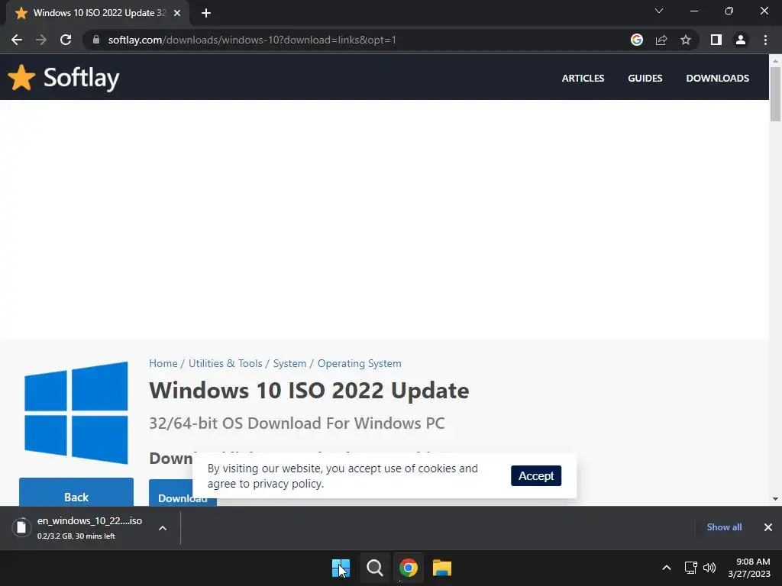782x586 pixels.
Task: Open Windows Search from taskbar
Action: coord(374,568)
